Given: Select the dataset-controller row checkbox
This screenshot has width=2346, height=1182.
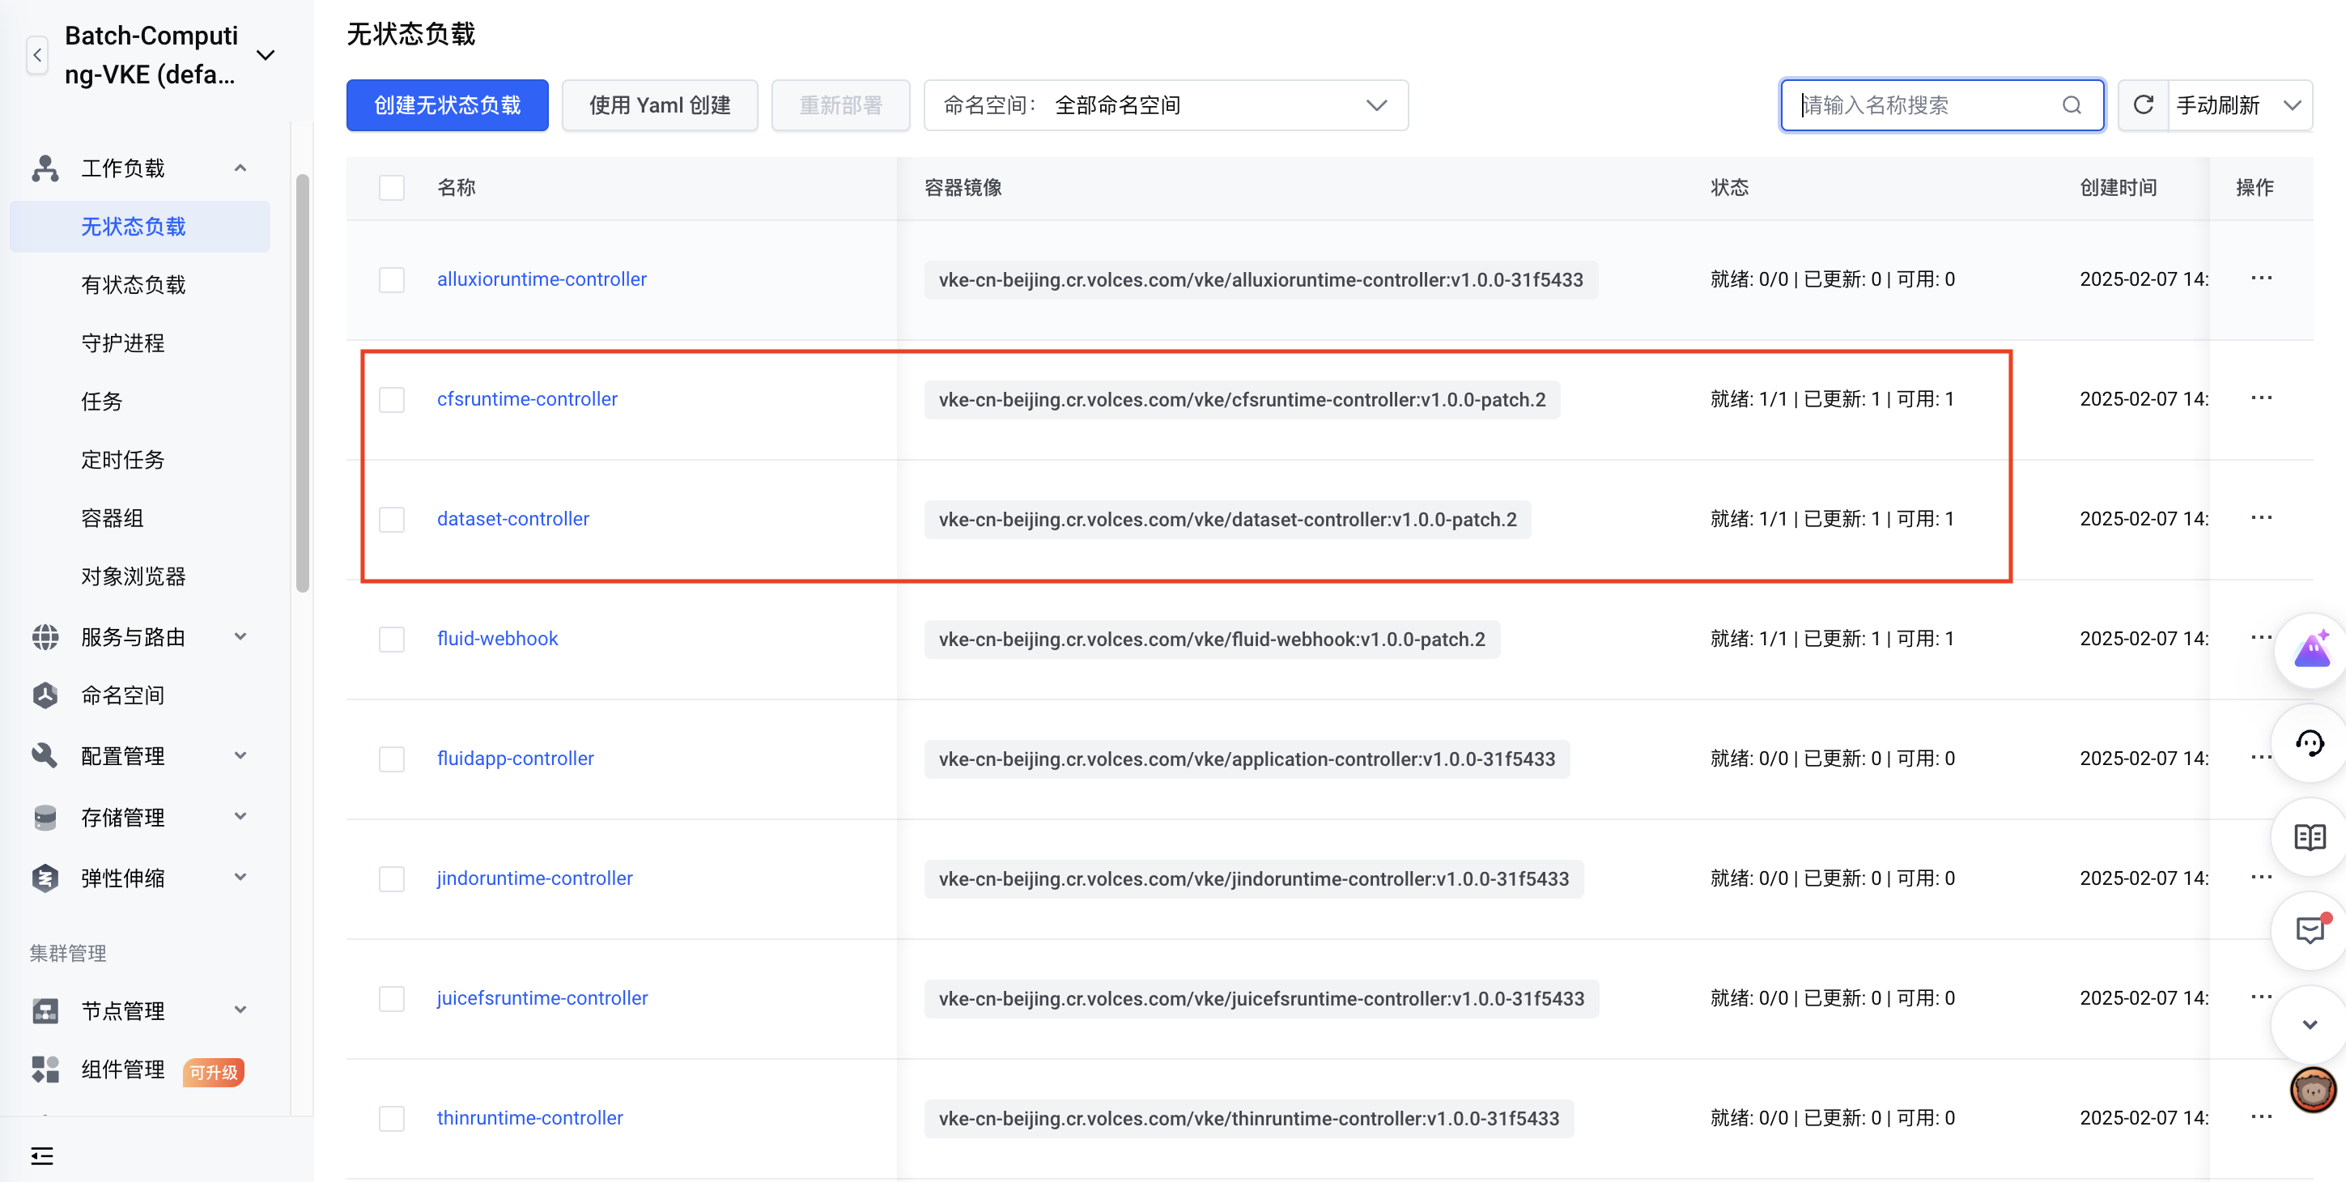Looking at the screenshot, I should [x=392, y=519].
